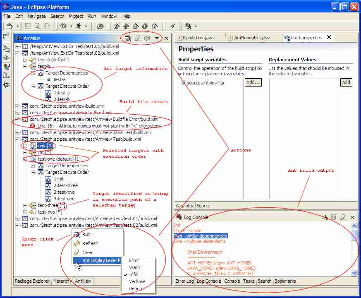The height and width of the screenshot is (298, 361).
Task: Uncheck the test-one (default) target checkbox
Action: pyautogui.click(x=33, y=159)
